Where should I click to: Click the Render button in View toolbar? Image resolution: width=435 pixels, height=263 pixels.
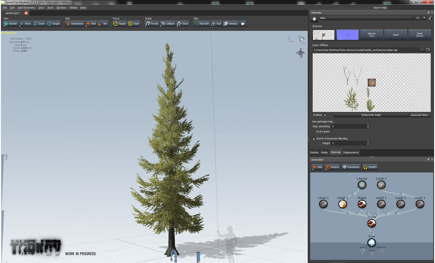[10, 23]
